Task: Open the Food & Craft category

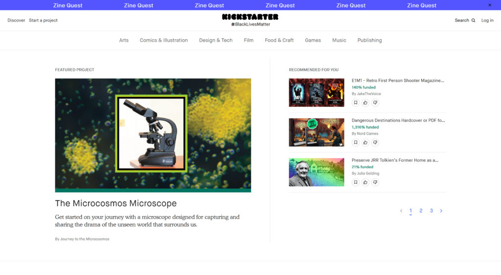Action: 279,40
